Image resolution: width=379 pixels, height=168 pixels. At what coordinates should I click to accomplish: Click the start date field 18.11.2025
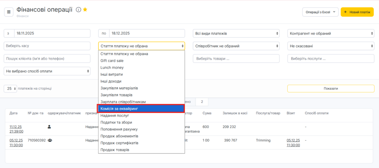click(52, 33)
